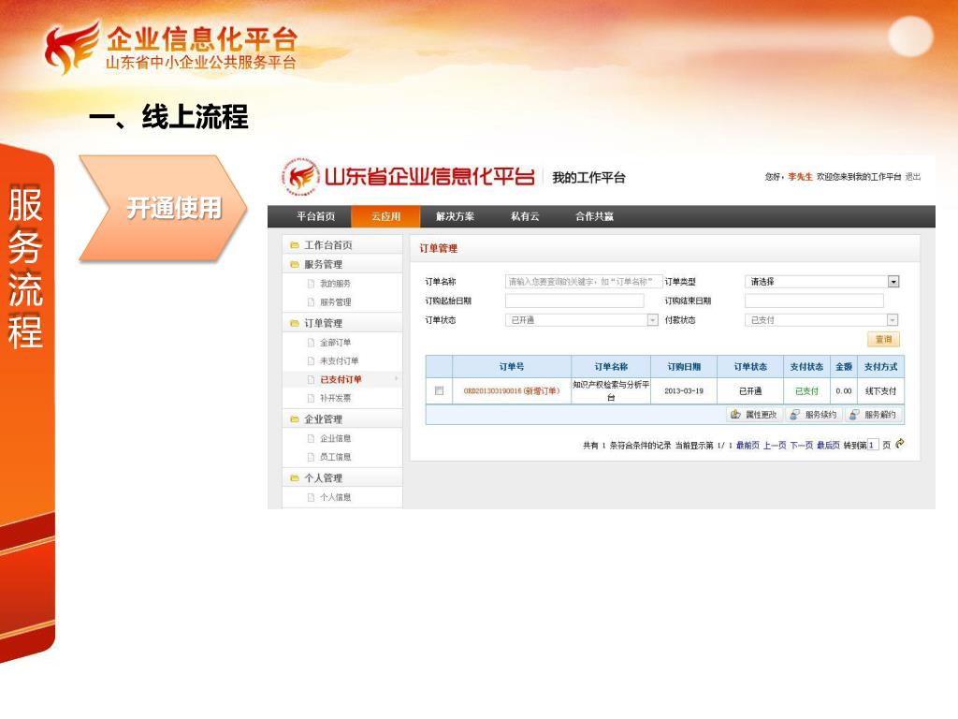Go to 最前页 first page link

748,445
